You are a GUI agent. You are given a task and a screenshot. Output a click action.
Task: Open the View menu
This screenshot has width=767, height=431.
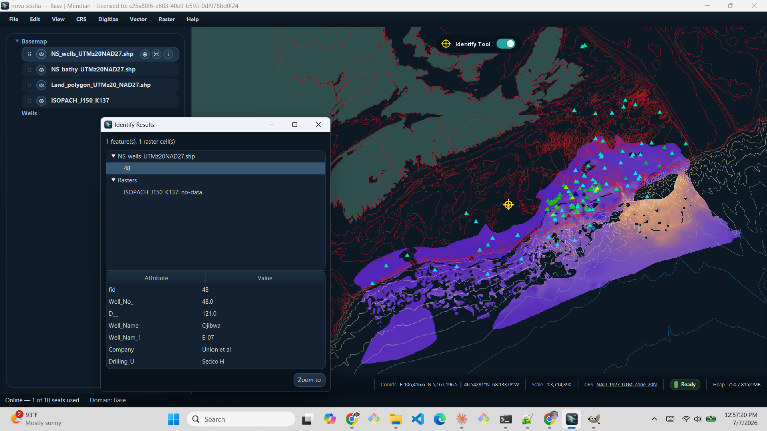click(58, 19)
